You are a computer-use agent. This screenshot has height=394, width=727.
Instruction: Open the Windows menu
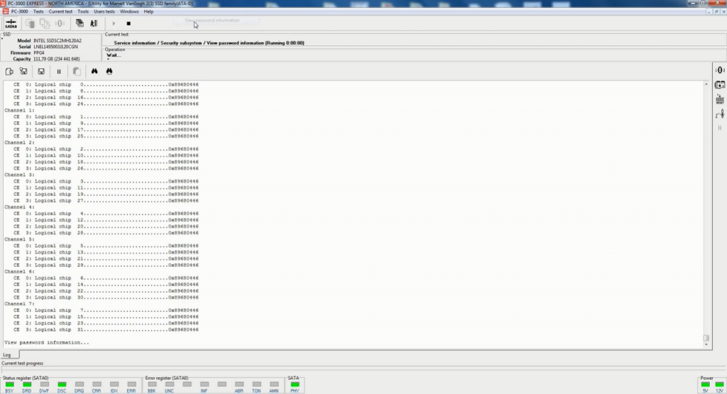(129, 11)
